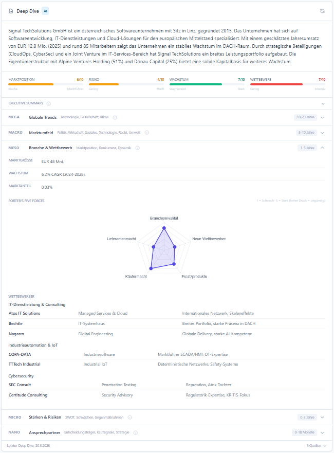Open info icon in Stärken & Risiken row
This screenshot has height=453, width=334.
130,417
